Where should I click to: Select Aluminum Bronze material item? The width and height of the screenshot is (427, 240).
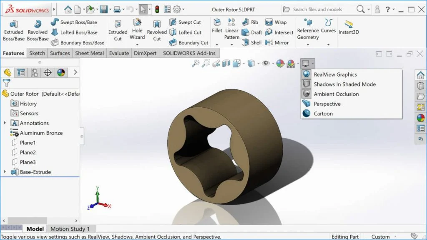click(x=37, y=133)
